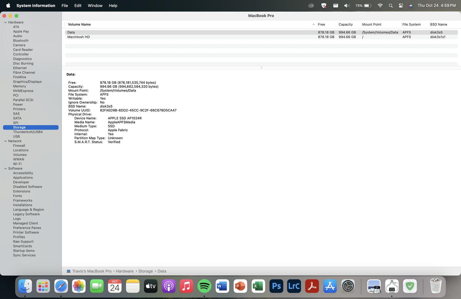Open battery status showing 73%
461x299 pixels.
click(x=363, y=6)
